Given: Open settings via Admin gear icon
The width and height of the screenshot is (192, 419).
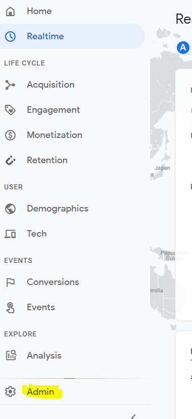Looking at the screenshot, I should (x=10, y=392).
